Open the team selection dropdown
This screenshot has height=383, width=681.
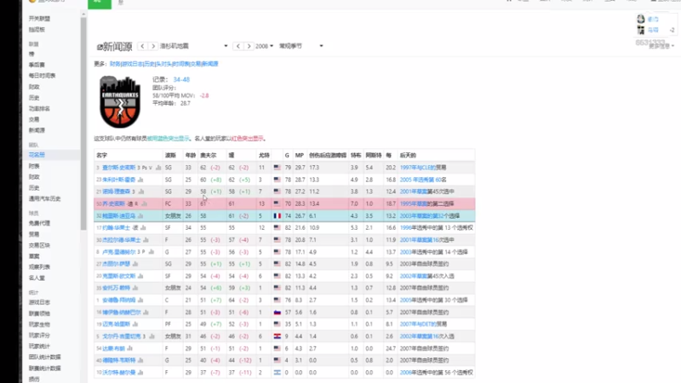point(194,46)
